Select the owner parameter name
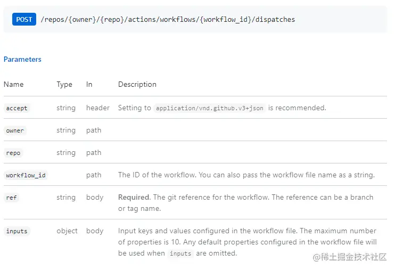The image size is (395, 270). coord(15,130)
